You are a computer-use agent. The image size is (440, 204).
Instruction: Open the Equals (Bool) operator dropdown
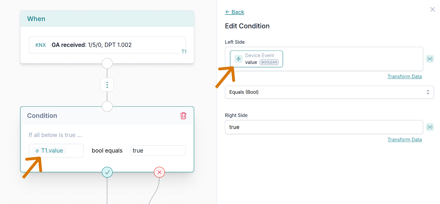click(329, 92)
